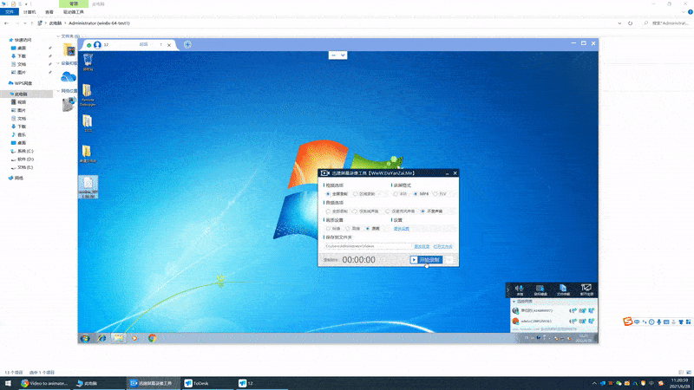Open the blue settings link under 设置

402,229
